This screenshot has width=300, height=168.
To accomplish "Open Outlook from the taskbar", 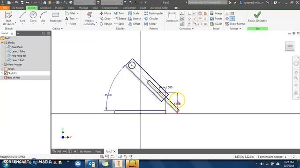I will [91, 164].
